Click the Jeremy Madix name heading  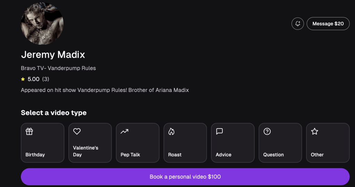53,55
